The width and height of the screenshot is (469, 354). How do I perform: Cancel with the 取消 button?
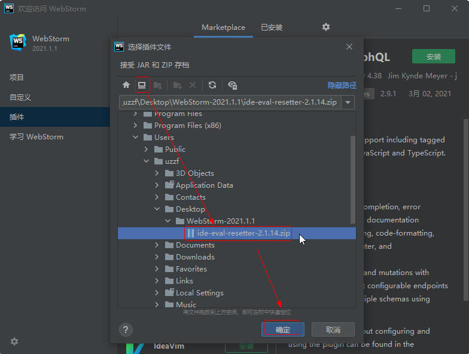(333, 329)
